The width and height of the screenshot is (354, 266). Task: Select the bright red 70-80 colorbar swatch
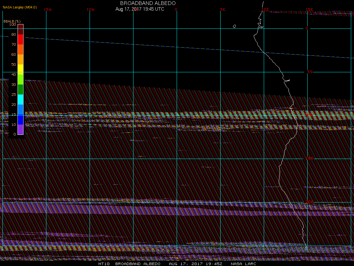(21, 39)
